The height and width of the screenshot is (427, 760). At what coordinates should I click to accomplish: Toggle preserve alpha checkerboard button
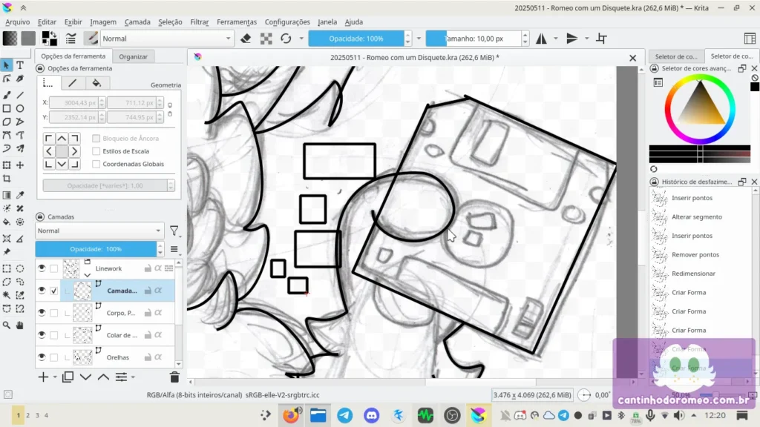tap(266, 39)
